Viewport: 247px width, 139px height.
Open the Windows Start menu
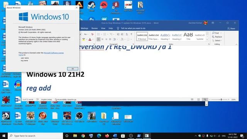point(4,136)
